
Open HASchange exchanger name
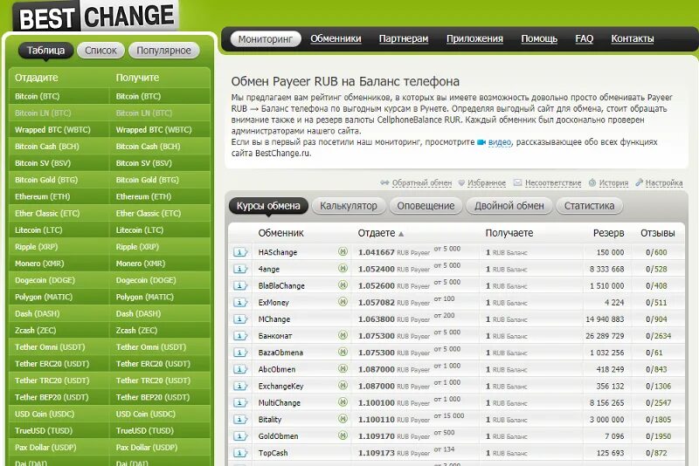point(278,252)
